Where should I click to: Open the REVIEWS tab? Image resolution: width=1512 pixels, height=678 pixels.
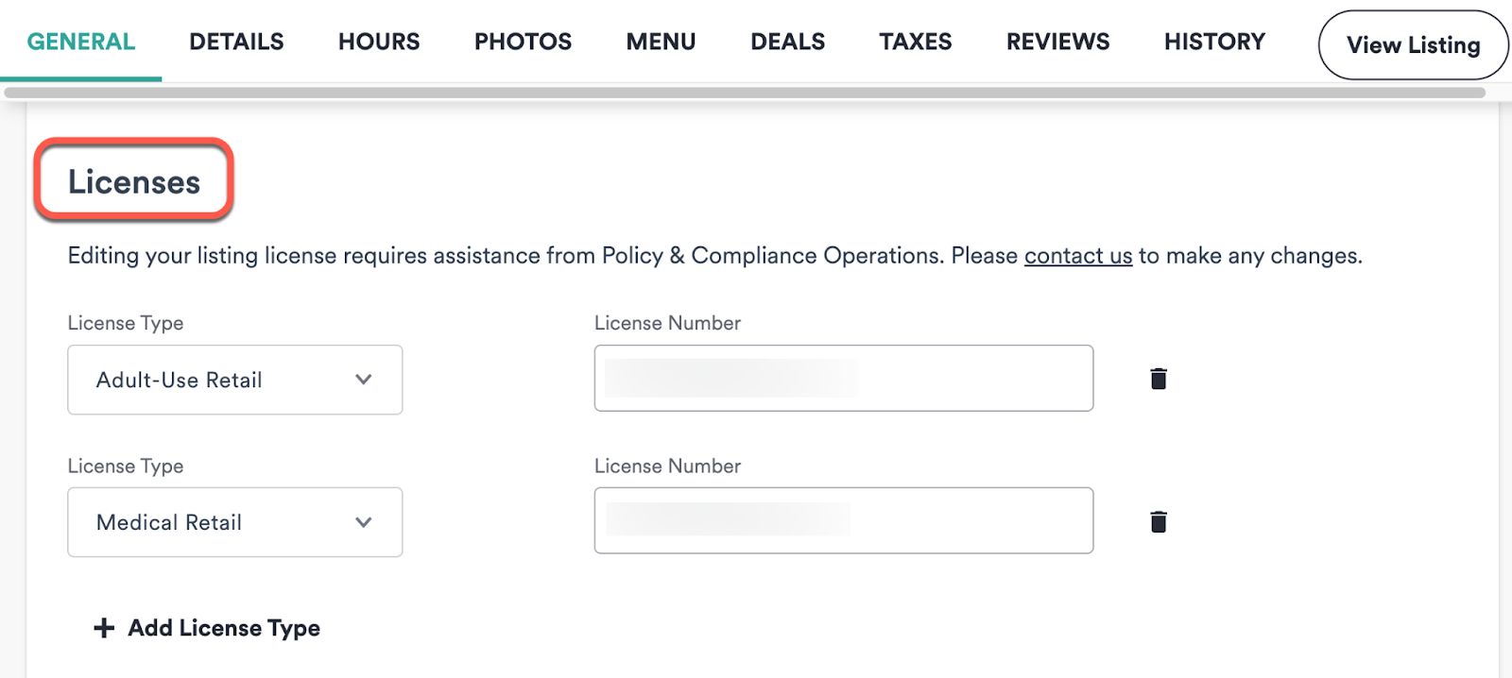1057,41
